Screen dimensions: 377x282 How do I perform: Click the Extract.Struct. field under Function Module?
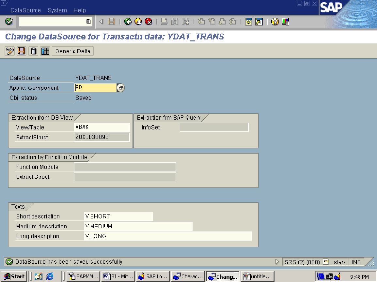click(125, 177)
